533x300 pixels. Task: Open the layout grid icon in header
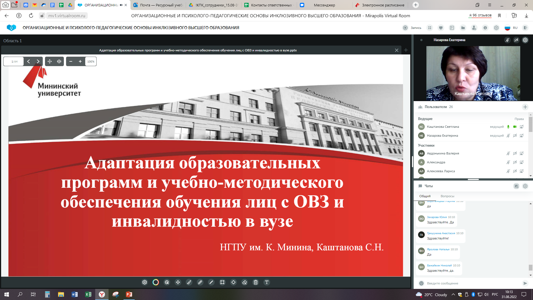(430, 28)
